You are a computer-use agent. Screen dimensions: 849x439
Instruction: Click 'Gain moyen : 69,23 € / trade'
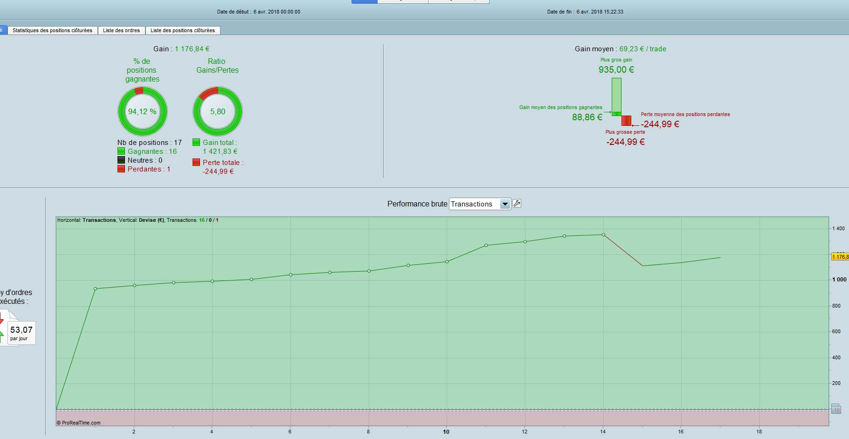621,49
